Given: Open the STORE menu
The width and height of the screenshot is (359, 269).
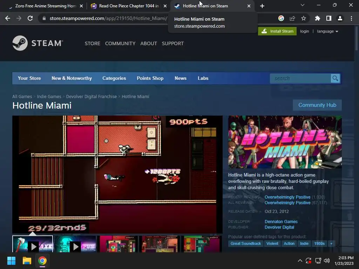Looking at the screenshot, I should (93, 43).
